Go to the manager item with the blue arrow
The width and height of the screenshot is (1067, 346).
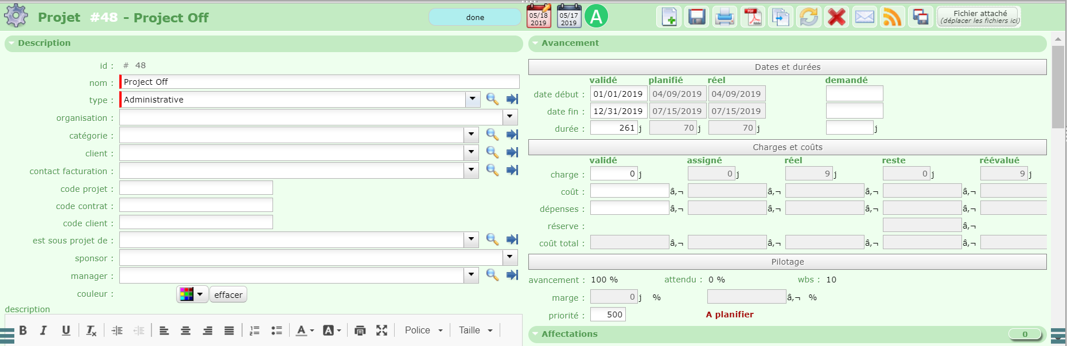pyautogui.click(x=512, y=276)
